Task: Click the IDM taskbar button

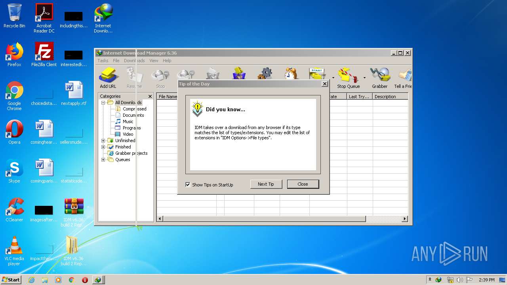Action: [x=98, y=280]
